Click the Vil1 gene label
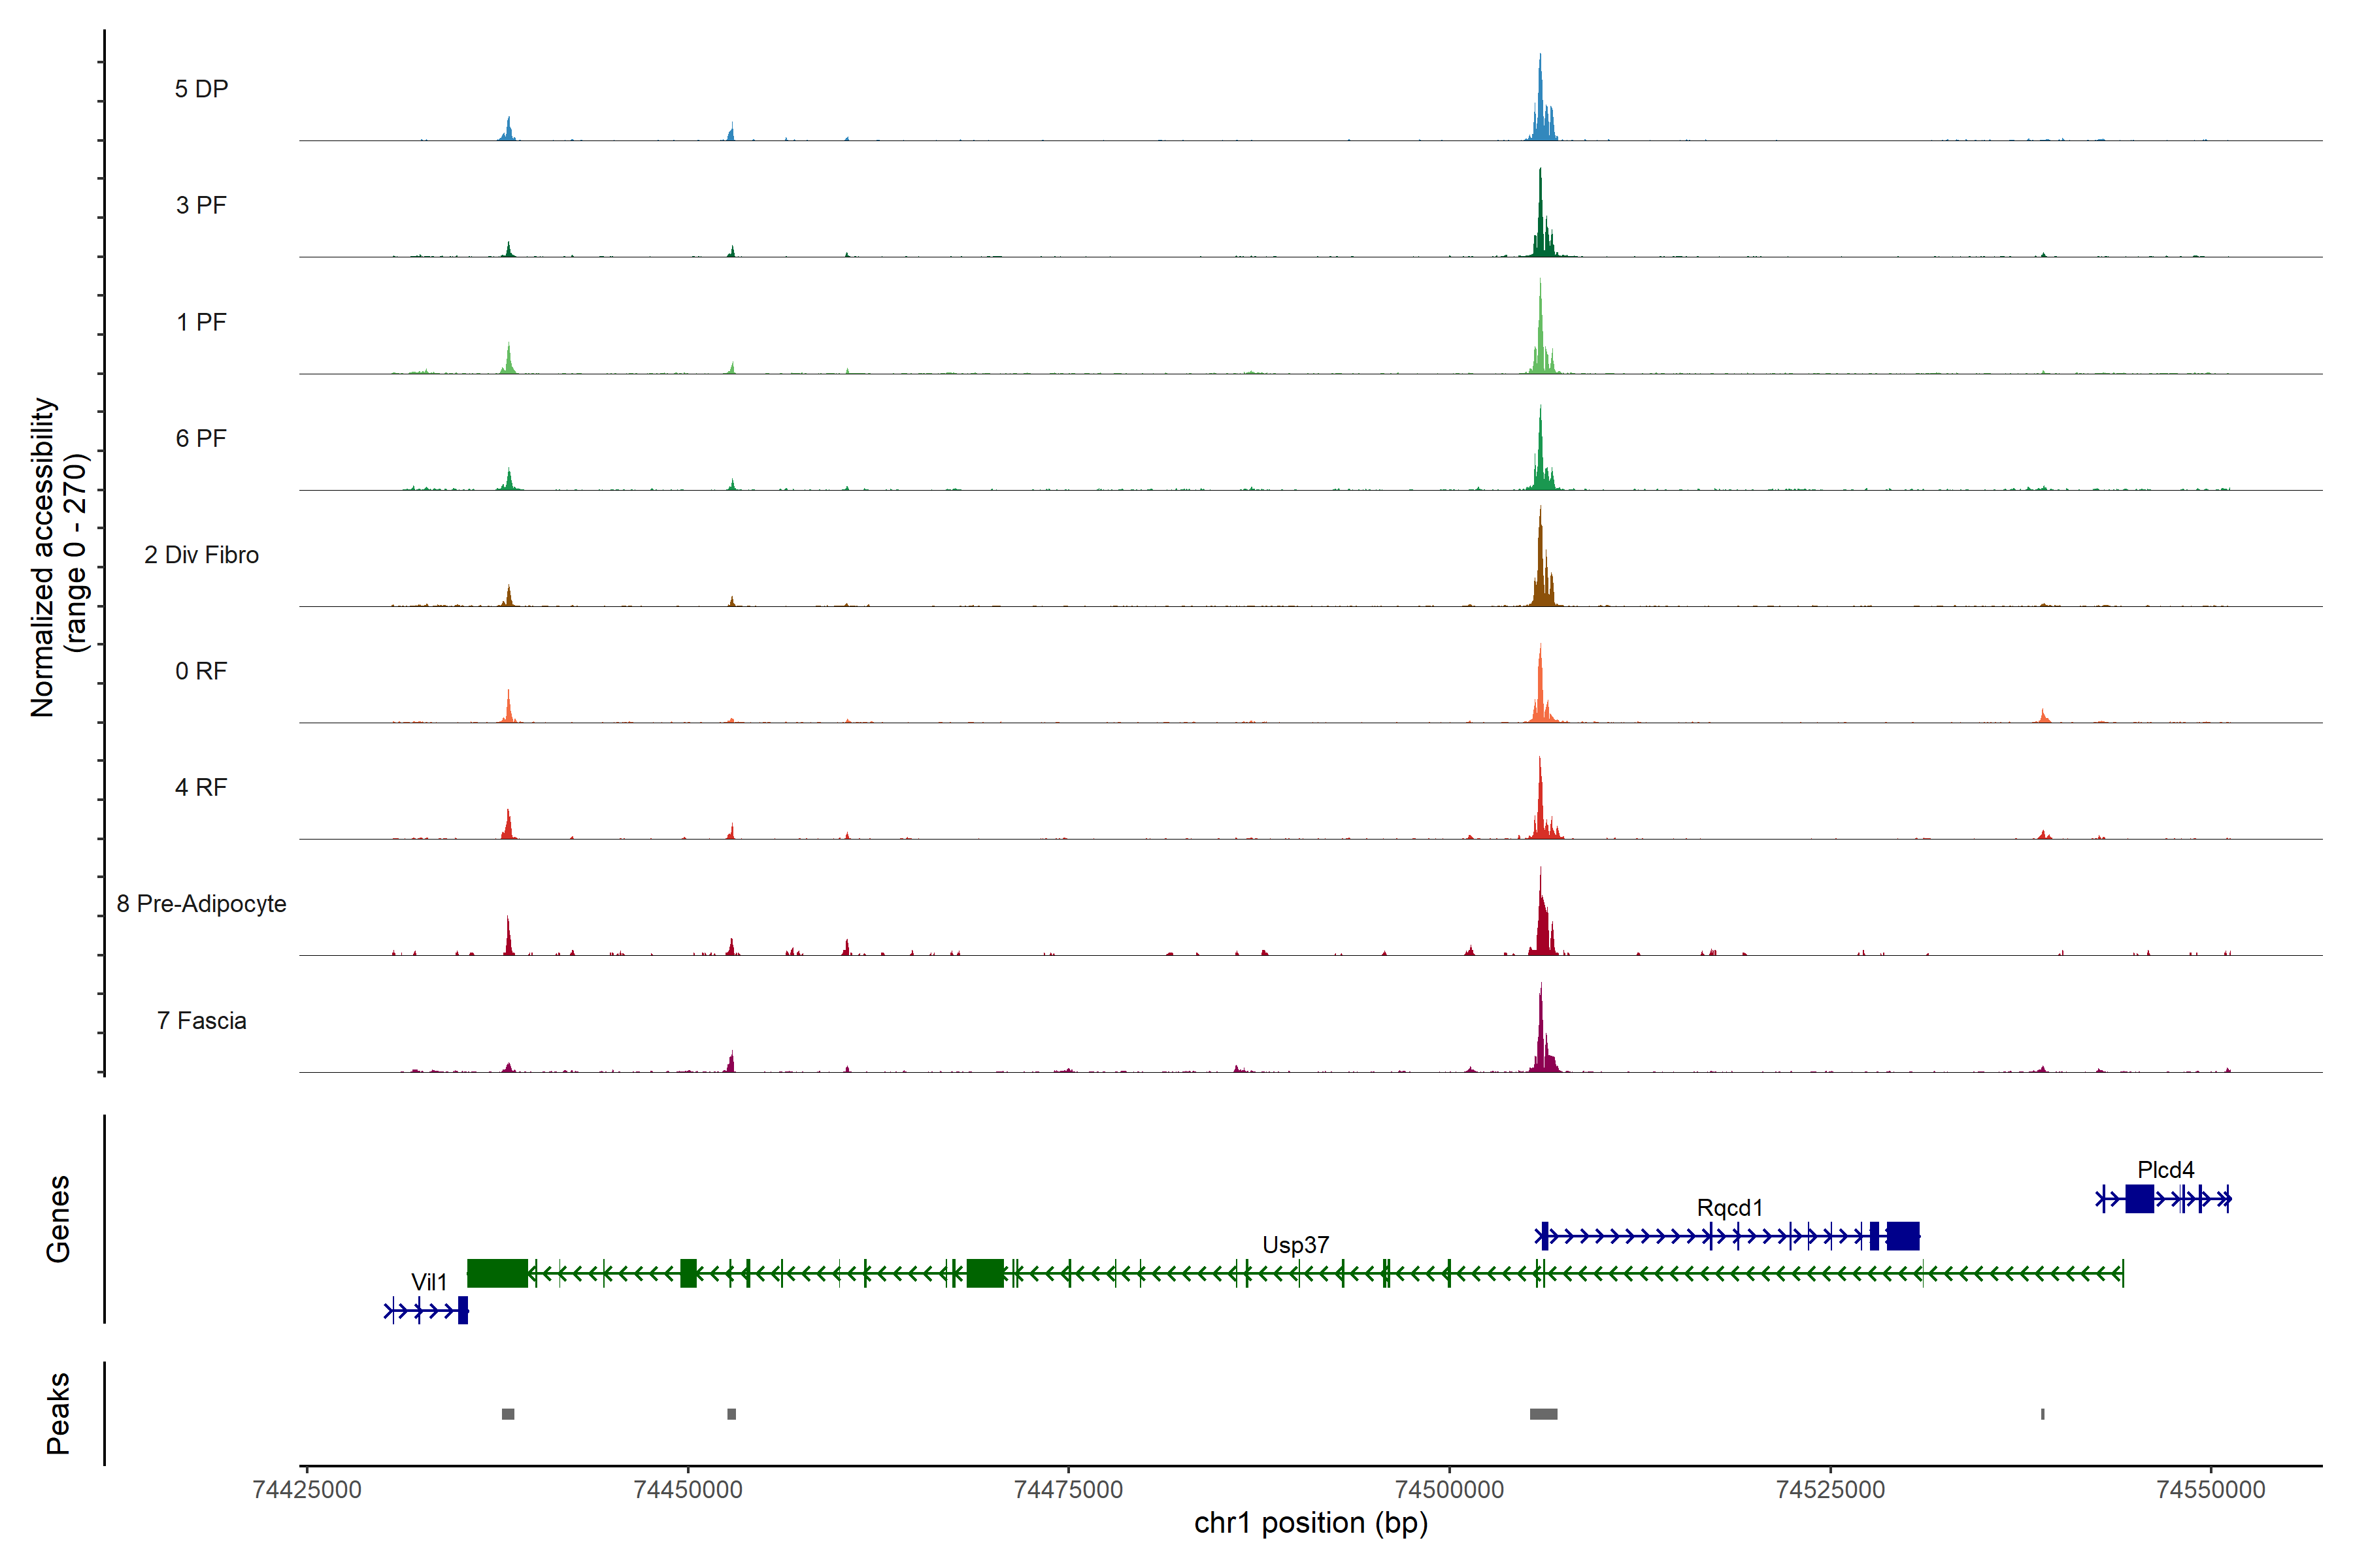Viewport: 2353px width, 1568px height. (429, 1282)
